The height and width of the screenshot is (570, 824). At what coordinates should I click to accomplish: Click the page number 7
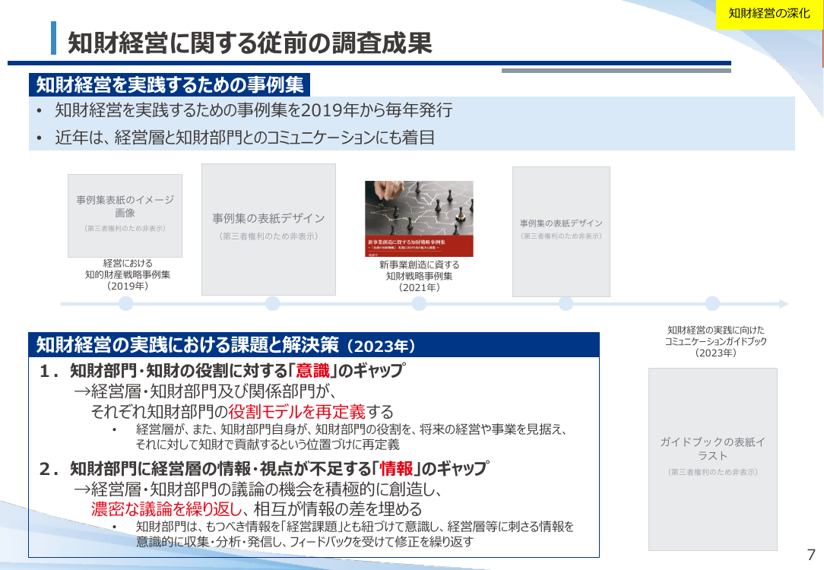(811, 555)
